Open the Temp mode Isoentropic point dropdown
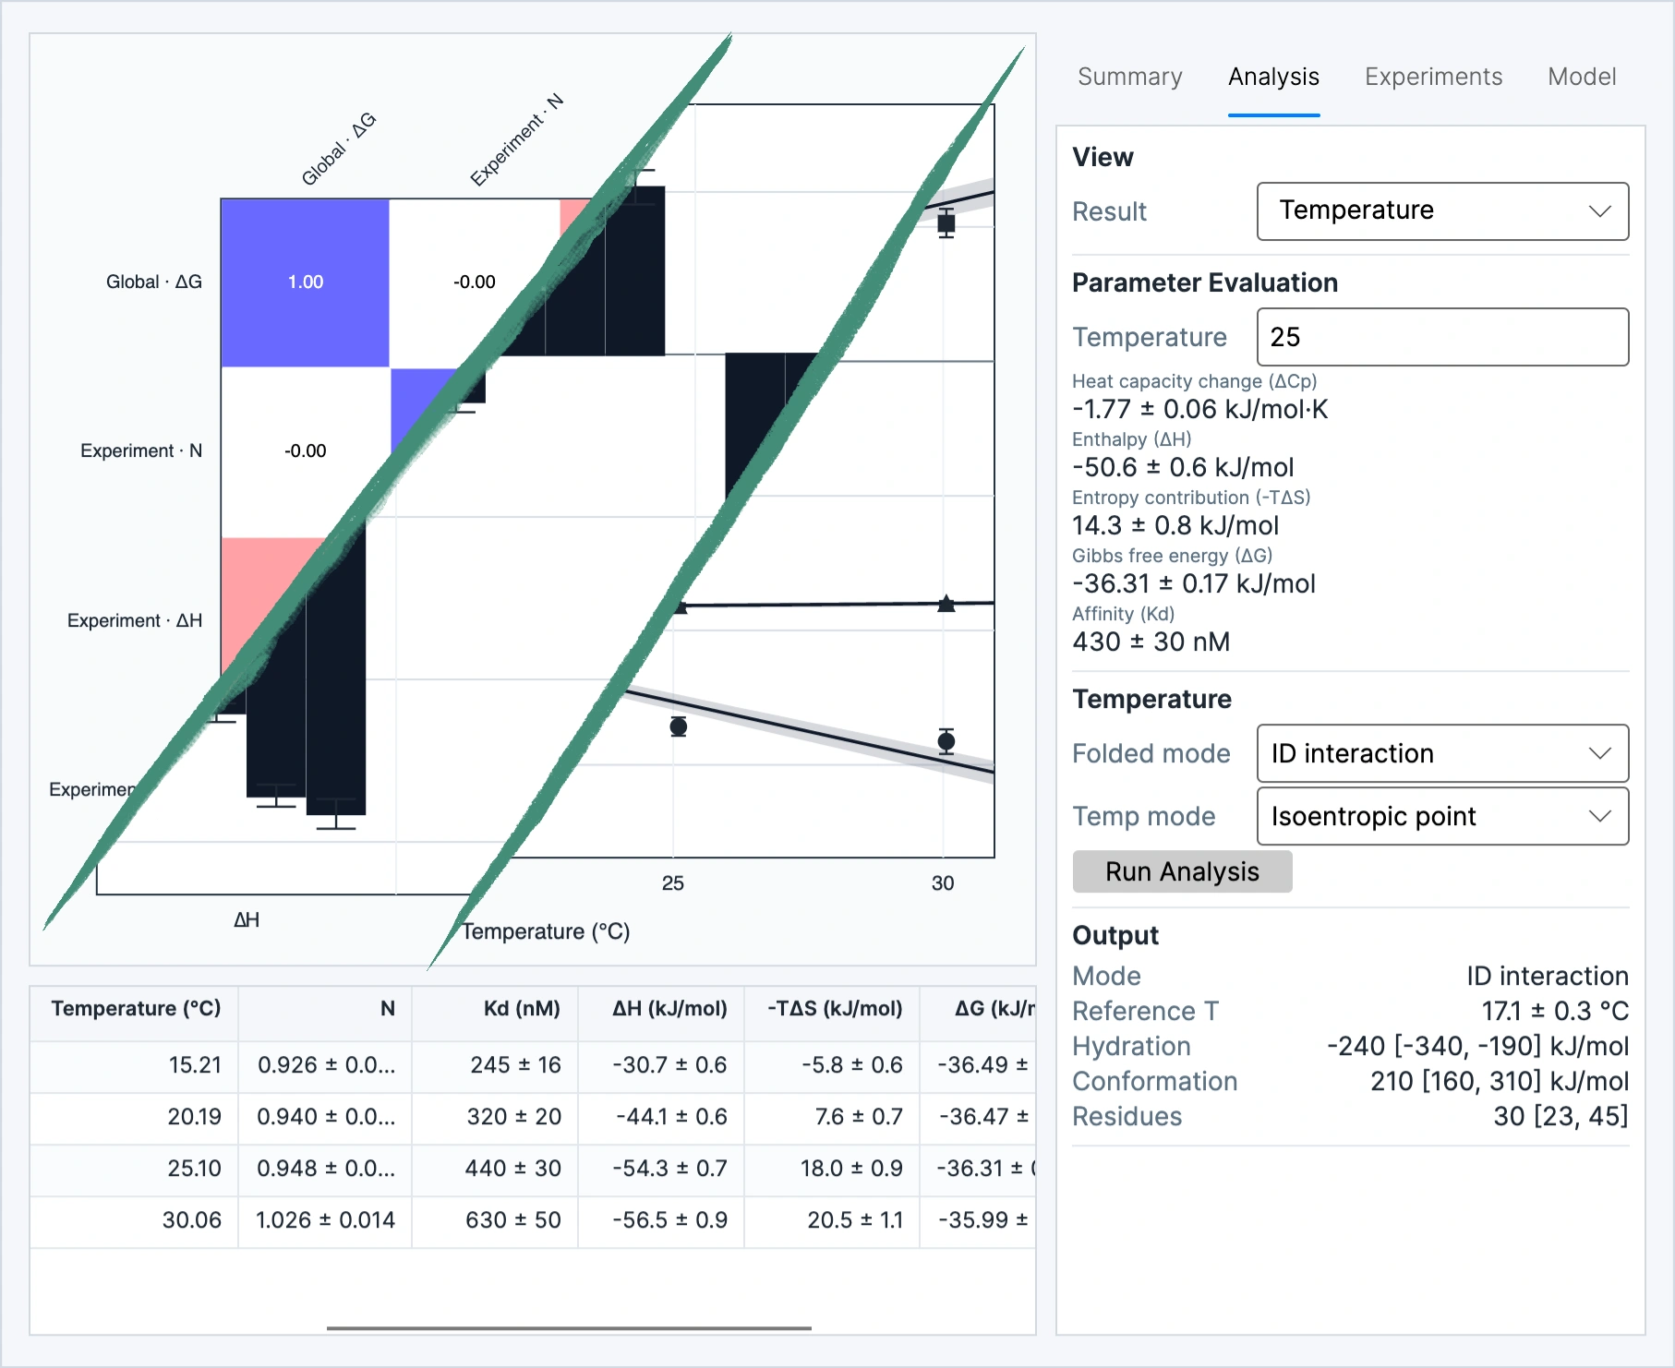1675x1368 pixels. coord(1442,816)
